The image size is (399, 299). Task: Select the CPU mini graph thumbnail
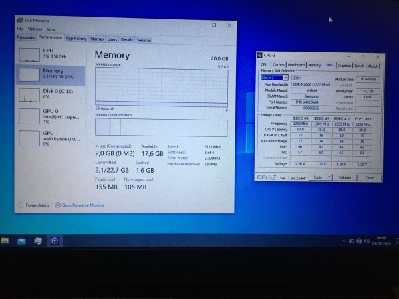click(x=29, y=54)
